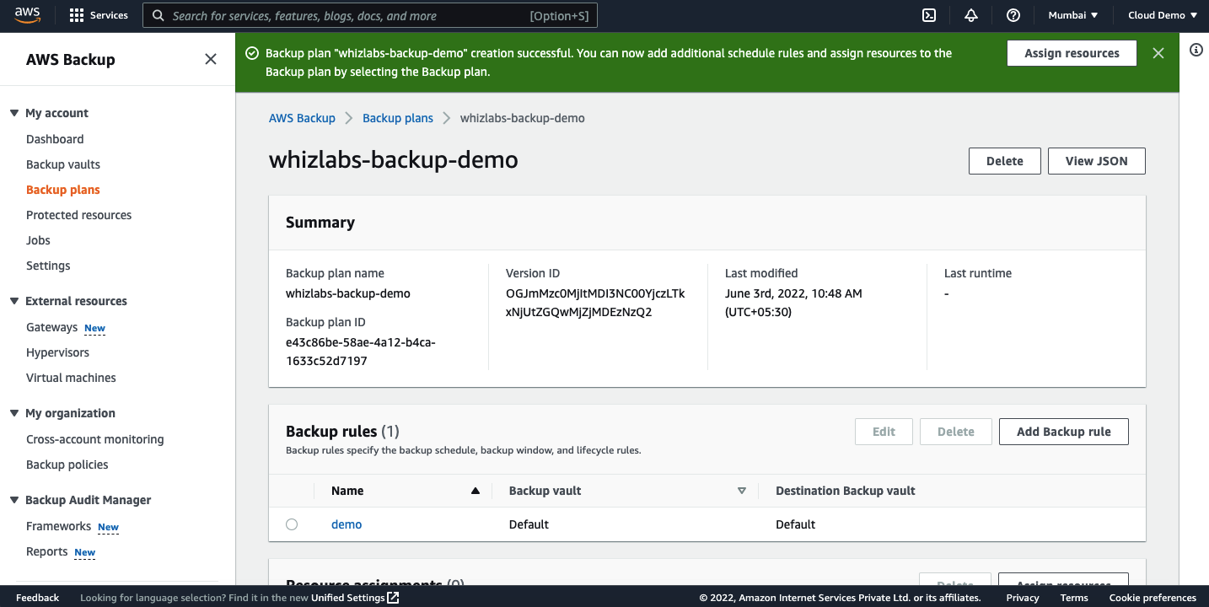
Task: Click the Last modified date value
Action: pos(793,303)
